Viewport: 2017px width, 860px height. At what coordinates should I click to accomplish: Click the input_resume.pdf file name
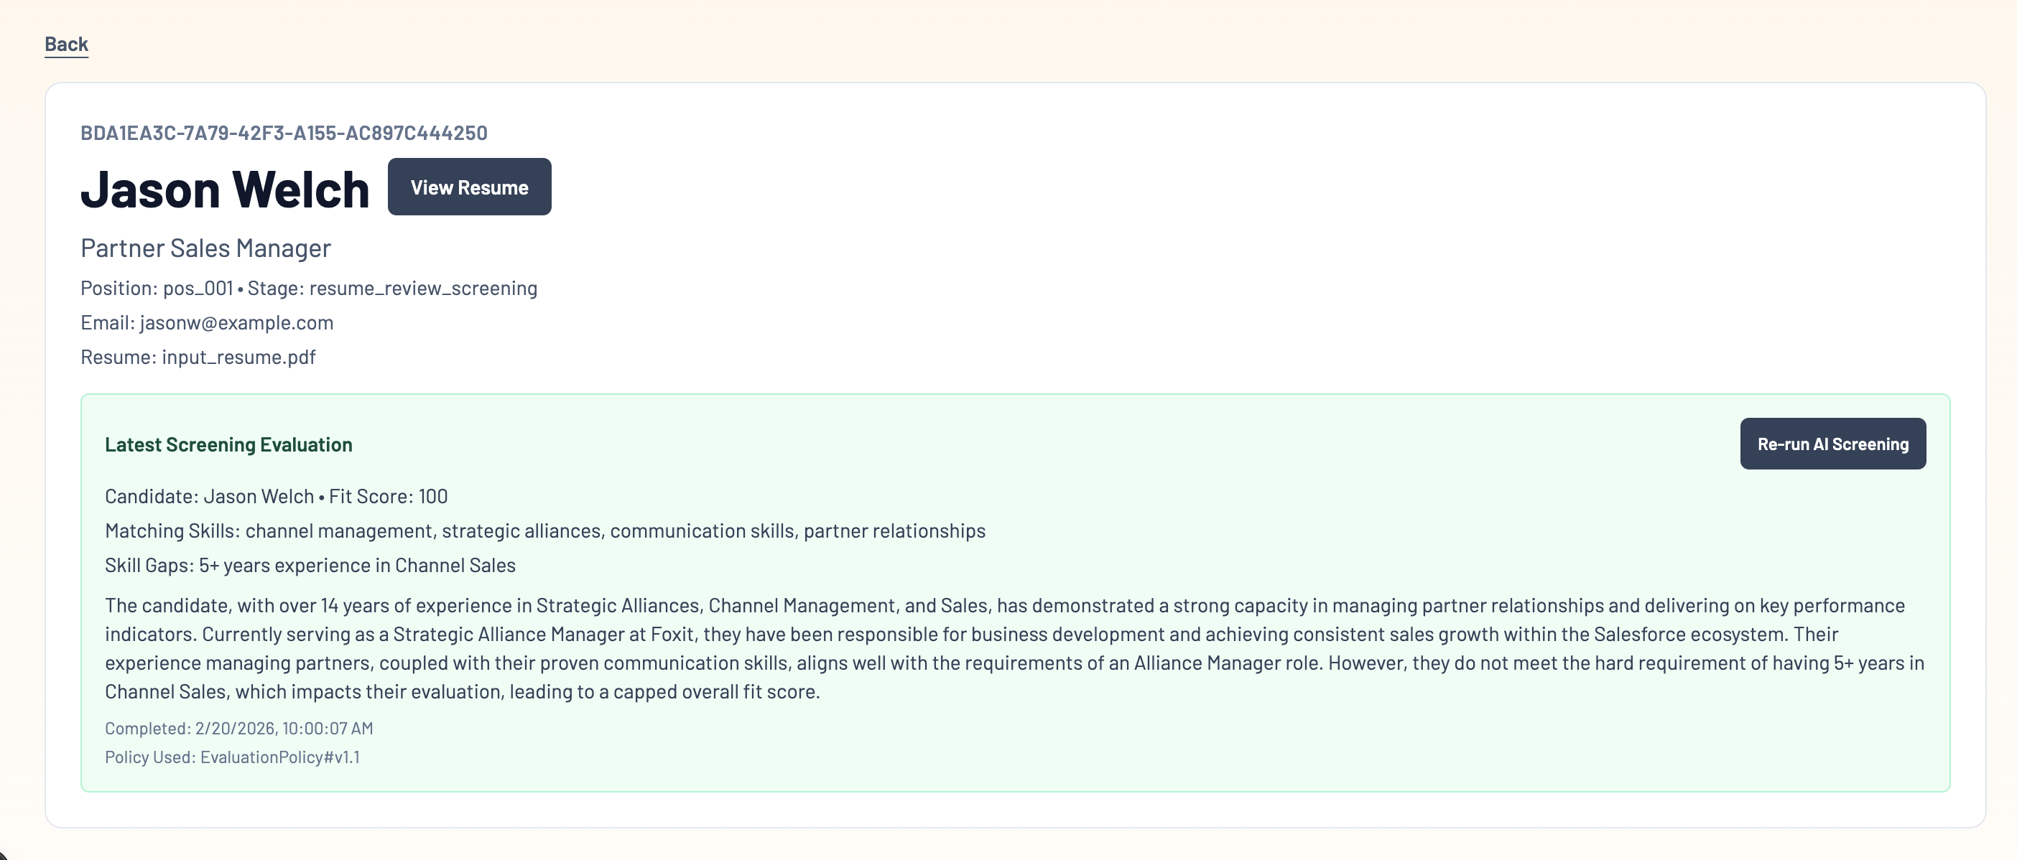click(238, 357)
